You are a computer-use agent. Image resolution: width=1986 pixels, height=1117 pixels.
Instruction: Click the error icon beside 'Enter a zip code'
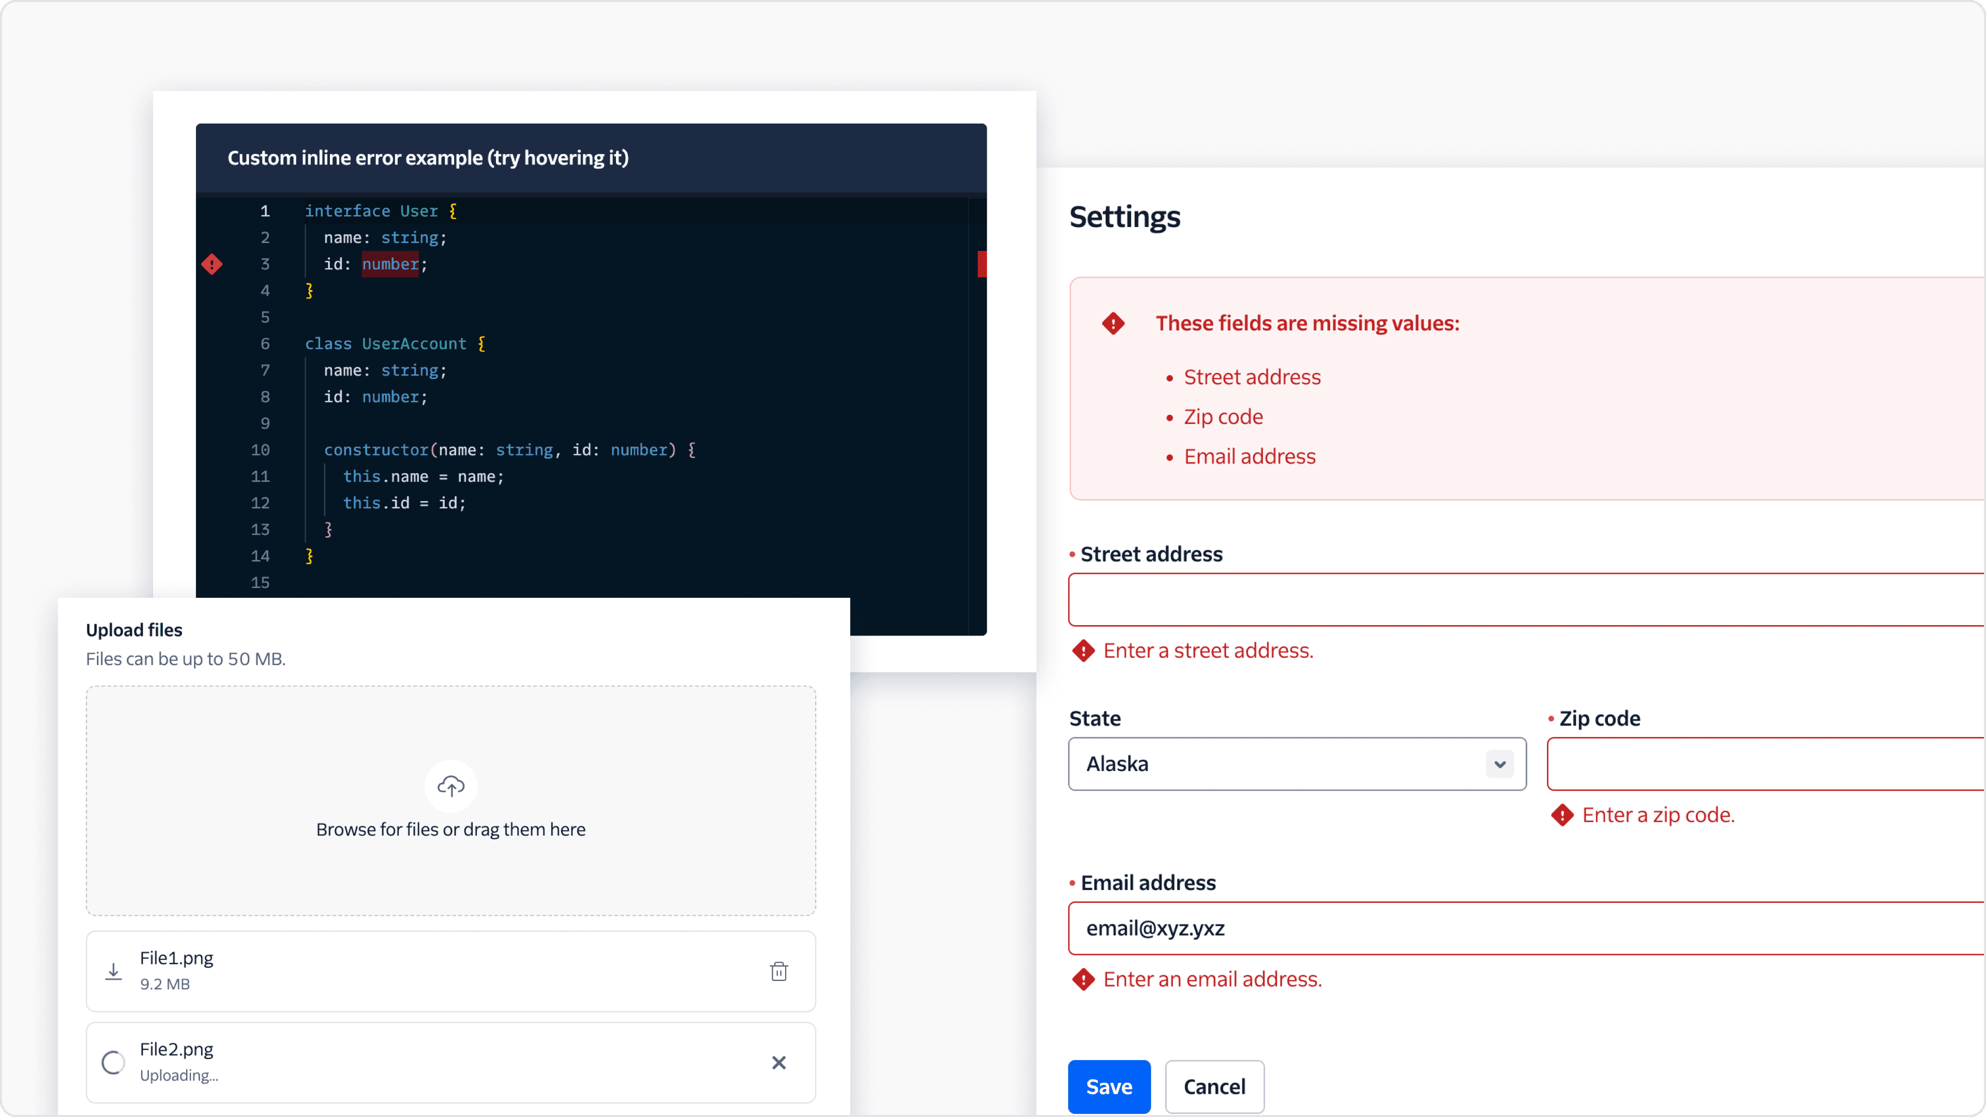pos(1563,815)
